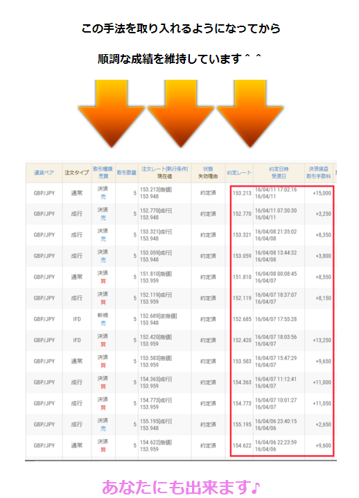Select the 注文タイプ column header
This screenshot has height=498, width=359.
(x=76, y=173)
